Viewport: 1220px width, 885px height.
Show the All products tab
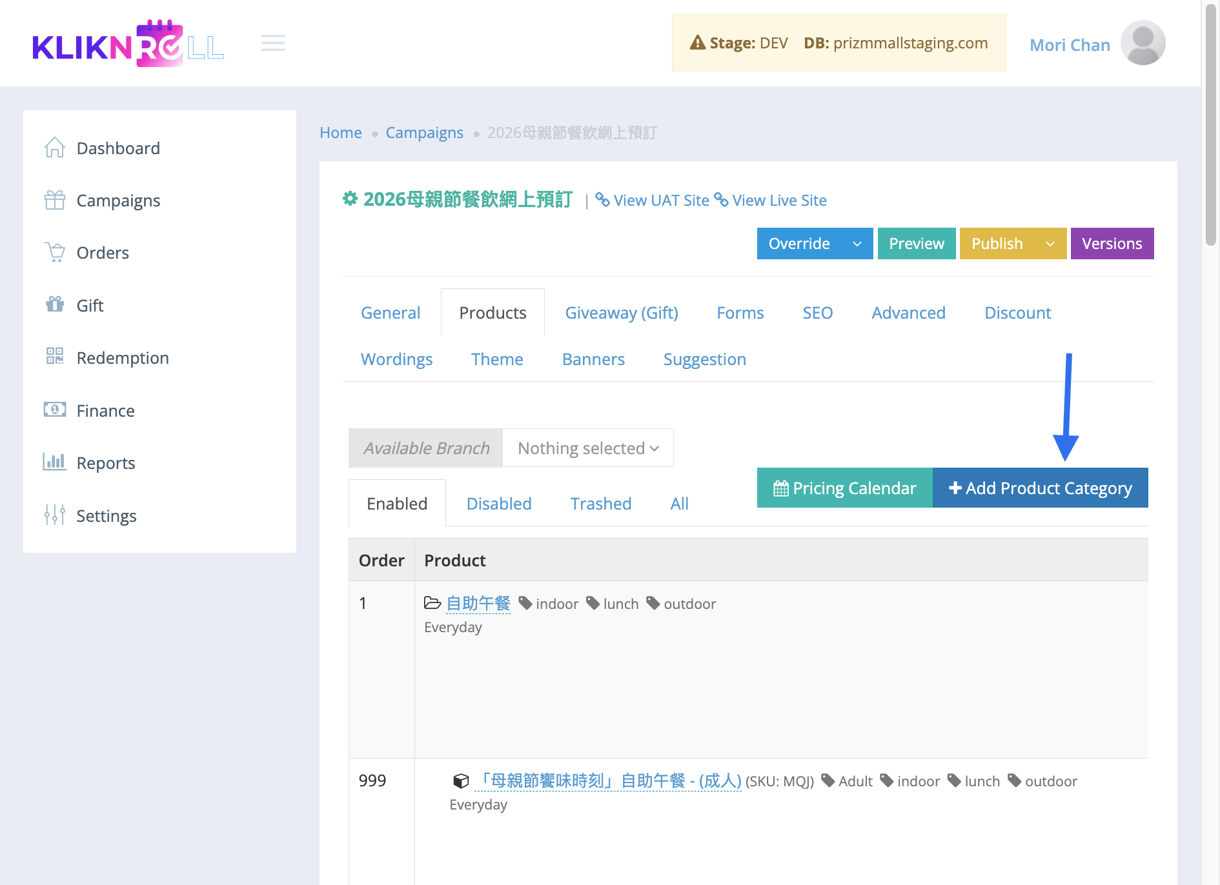679,504
